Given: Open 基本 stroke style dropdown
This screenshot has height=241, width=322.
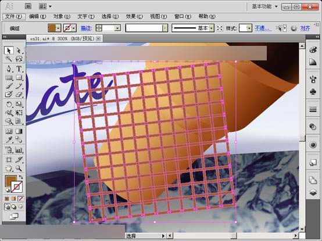Looking at the screenshot, I should [x=212, y=28].
